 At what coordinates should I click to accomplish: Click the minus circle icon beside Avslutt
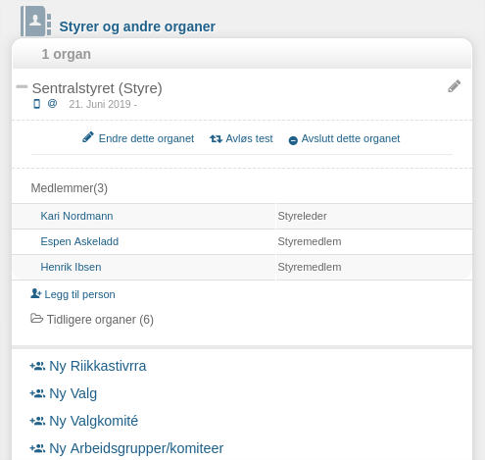point(293,140)
